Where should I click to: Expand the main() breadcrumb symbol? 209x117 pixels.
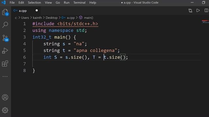(x=88, y=18)
